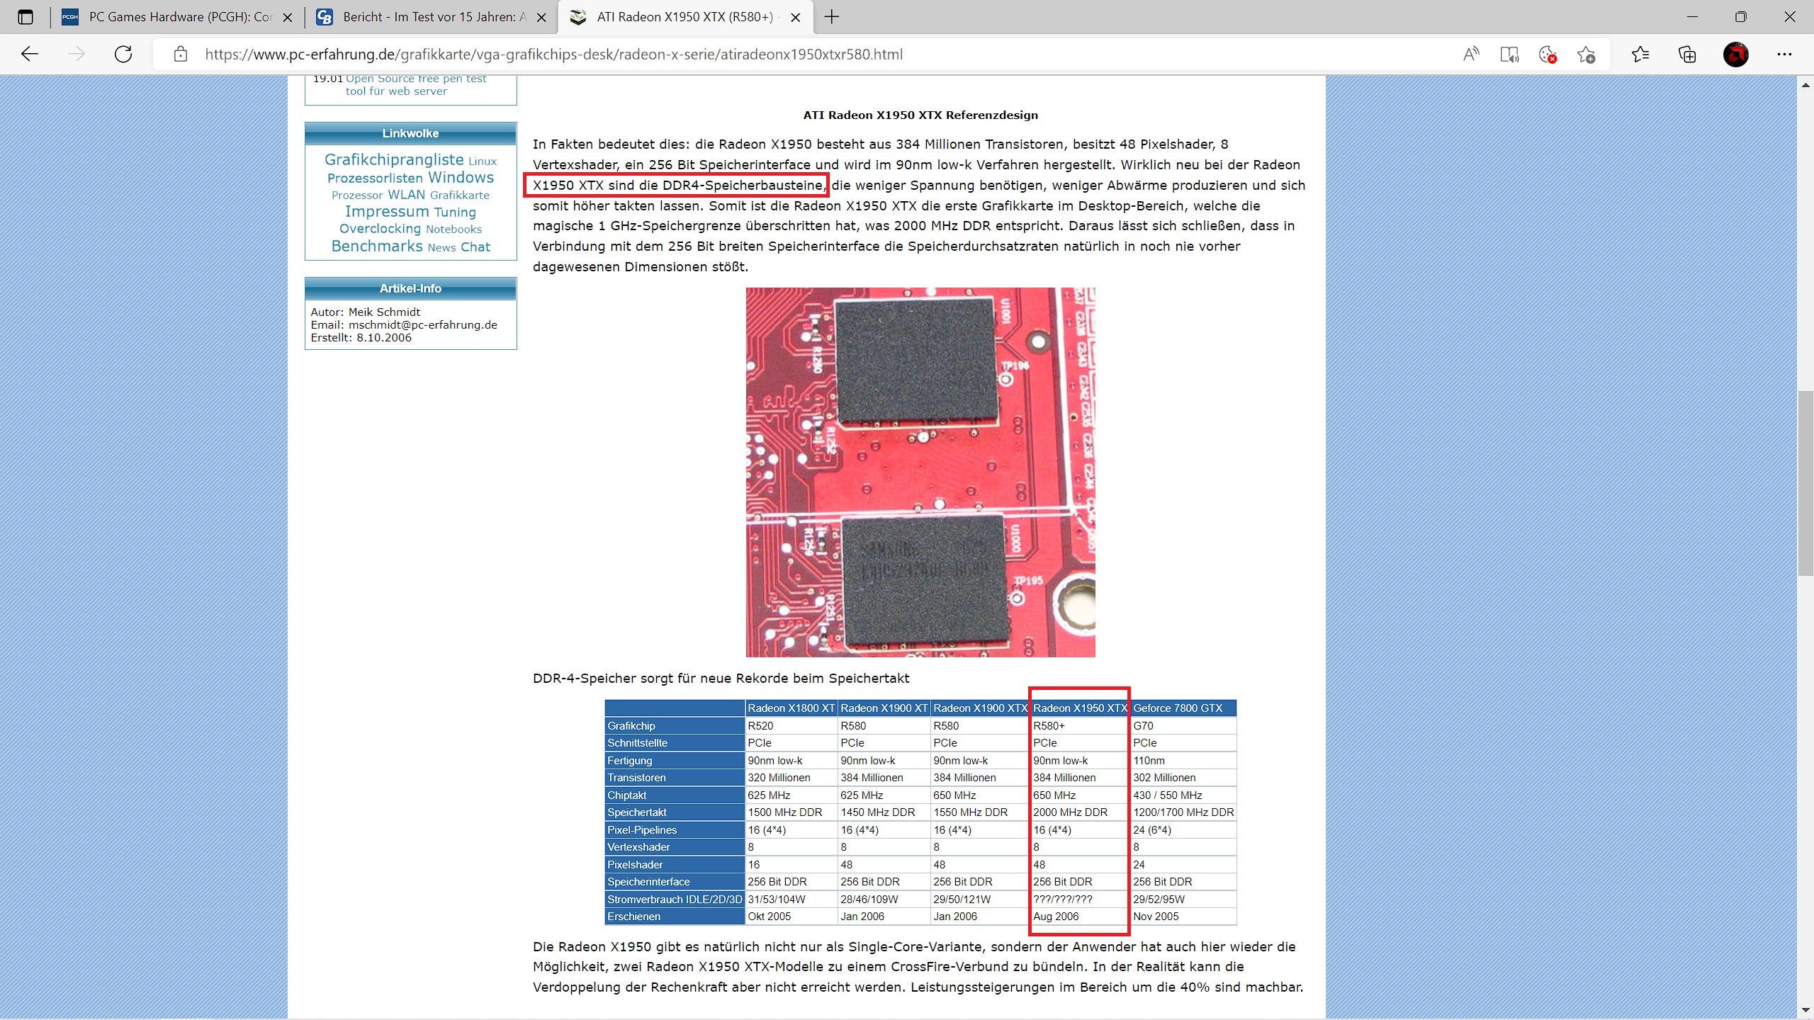
Task: Close the ATI Radeon X1950 XTX tab
Action: (x=796, y=17)
